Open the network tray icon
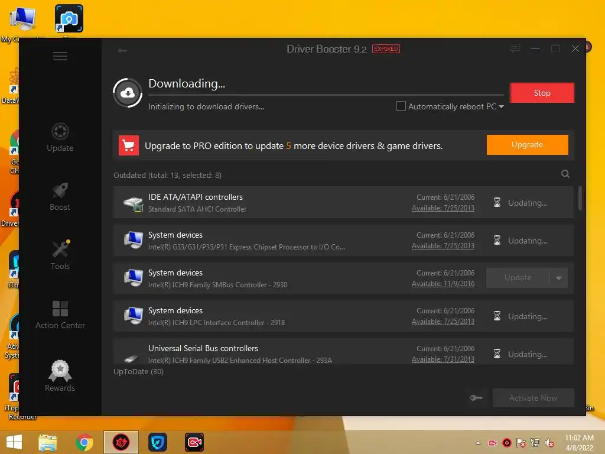605x454 pixels. 535,443
